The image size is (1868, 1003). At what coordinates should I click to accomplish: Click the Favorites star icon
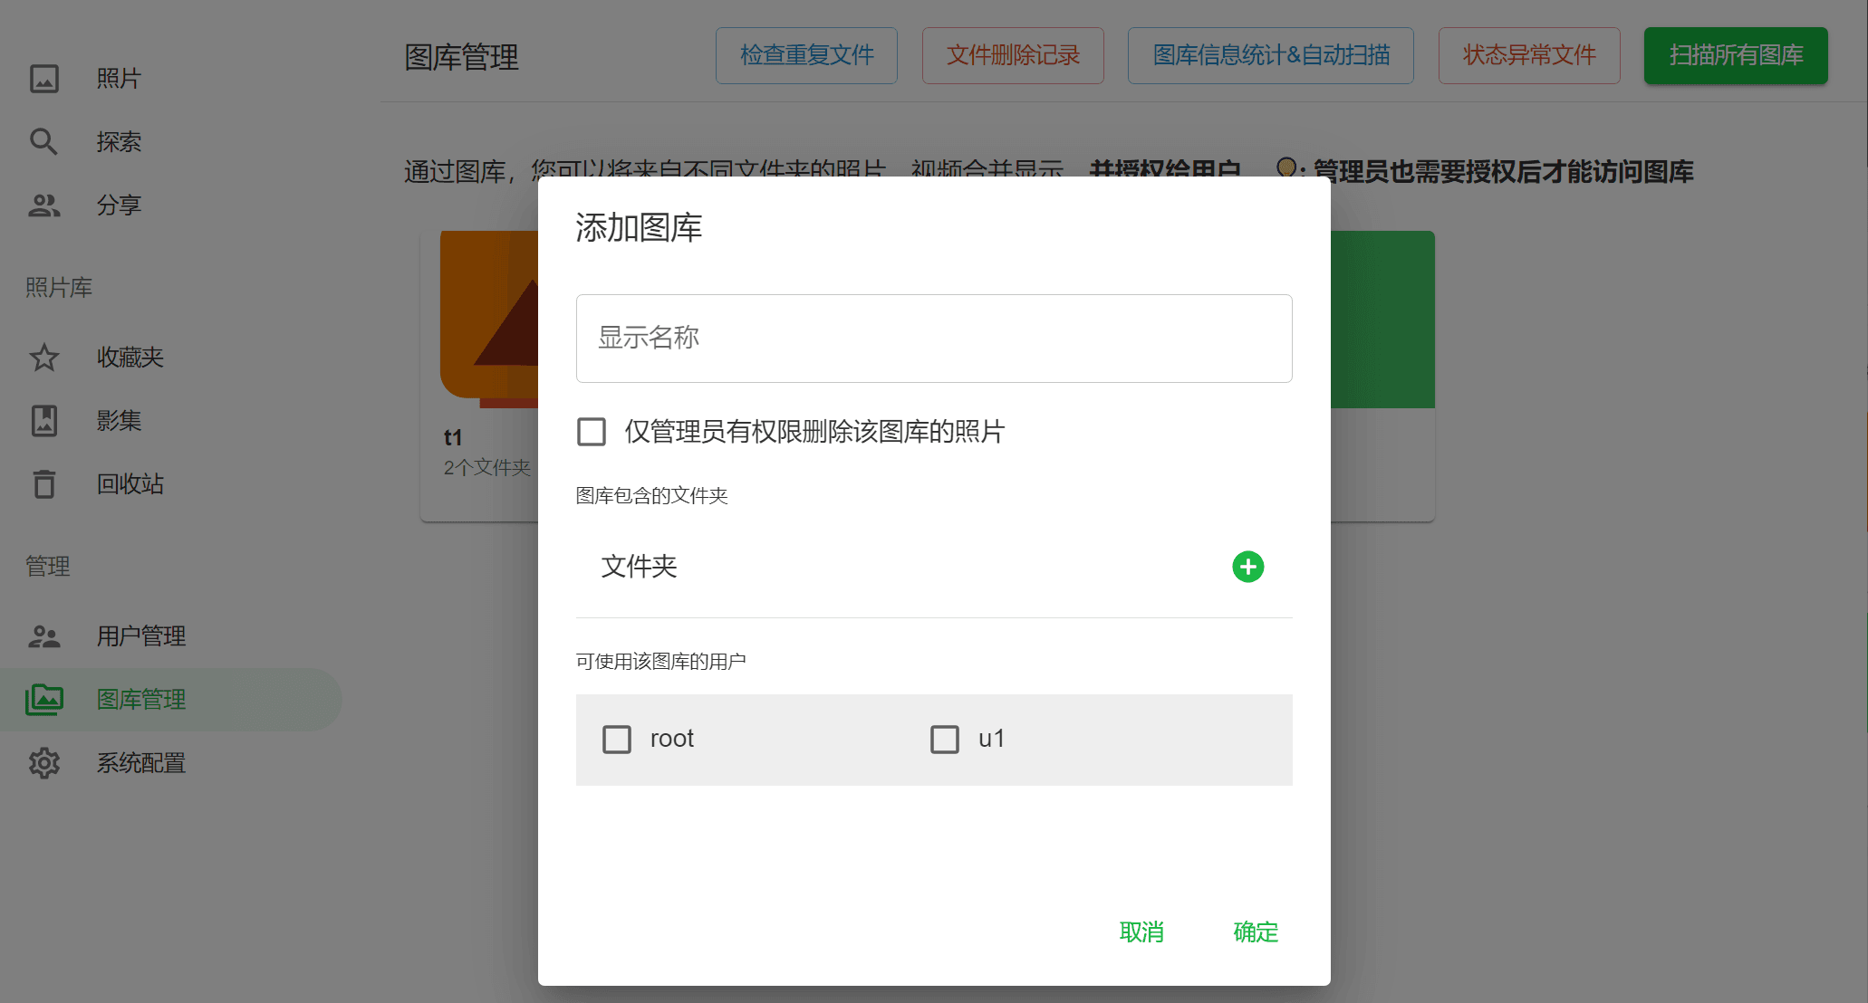point(44,358)
